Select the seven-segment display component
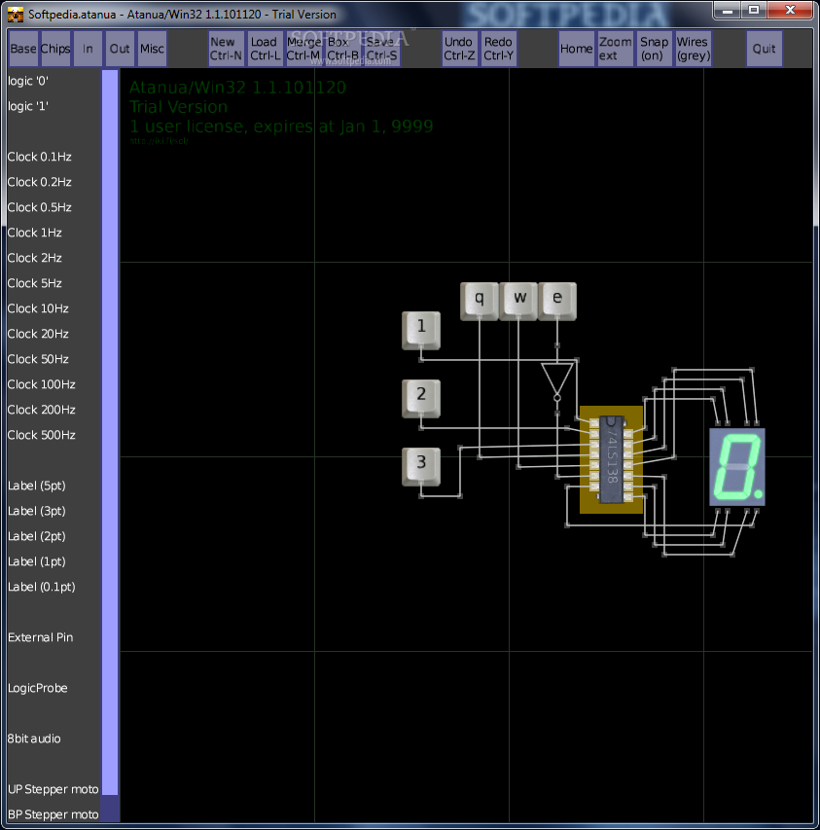The width and height of the screenshot is (820, 830). tap(737, 467)
